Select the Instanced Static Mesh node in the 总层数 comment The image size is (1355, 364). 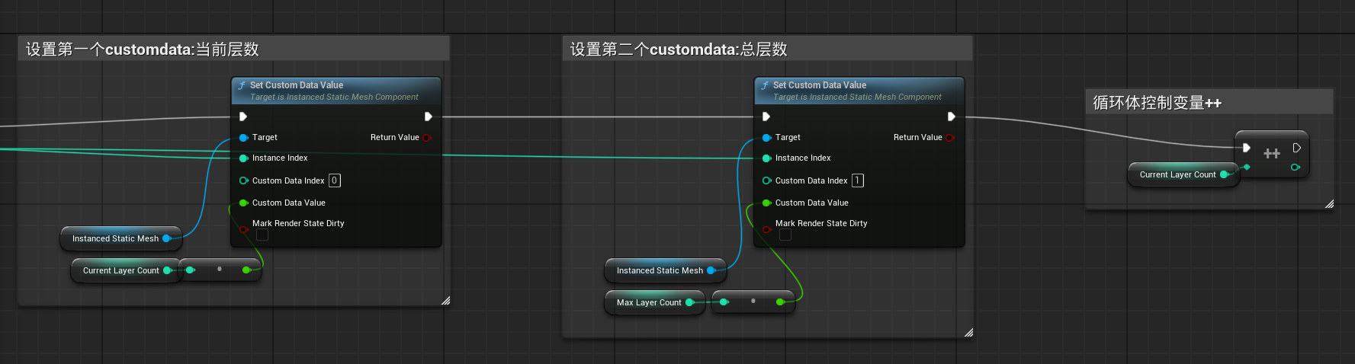665,270
